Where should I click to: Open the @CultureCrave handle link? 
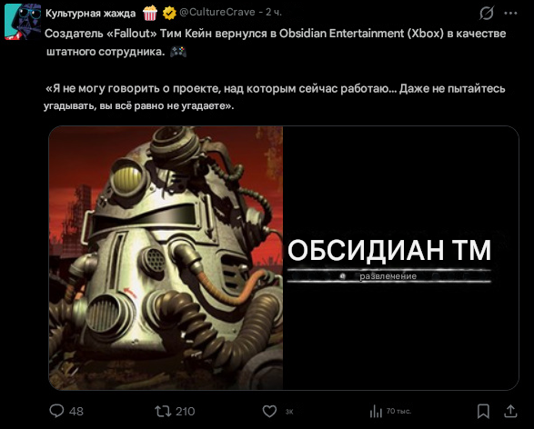click(217, 12)
